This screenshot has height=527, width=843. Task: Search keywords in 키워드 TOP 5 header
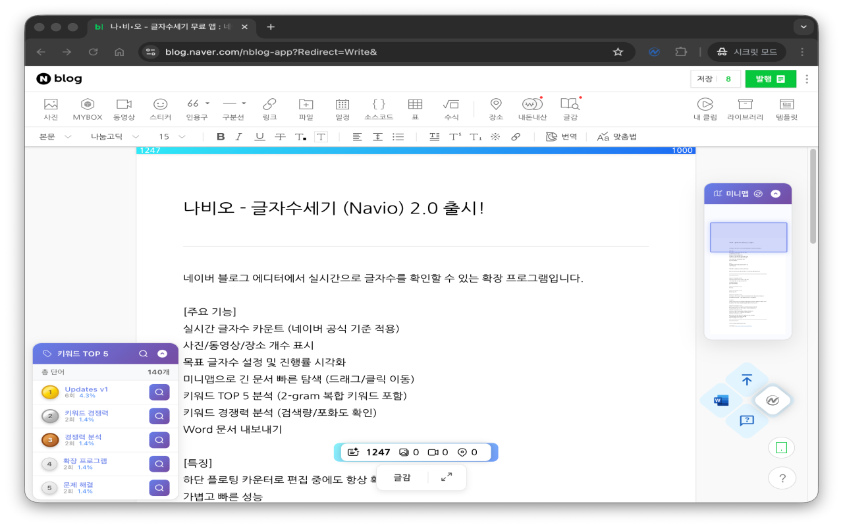[143, 354]
